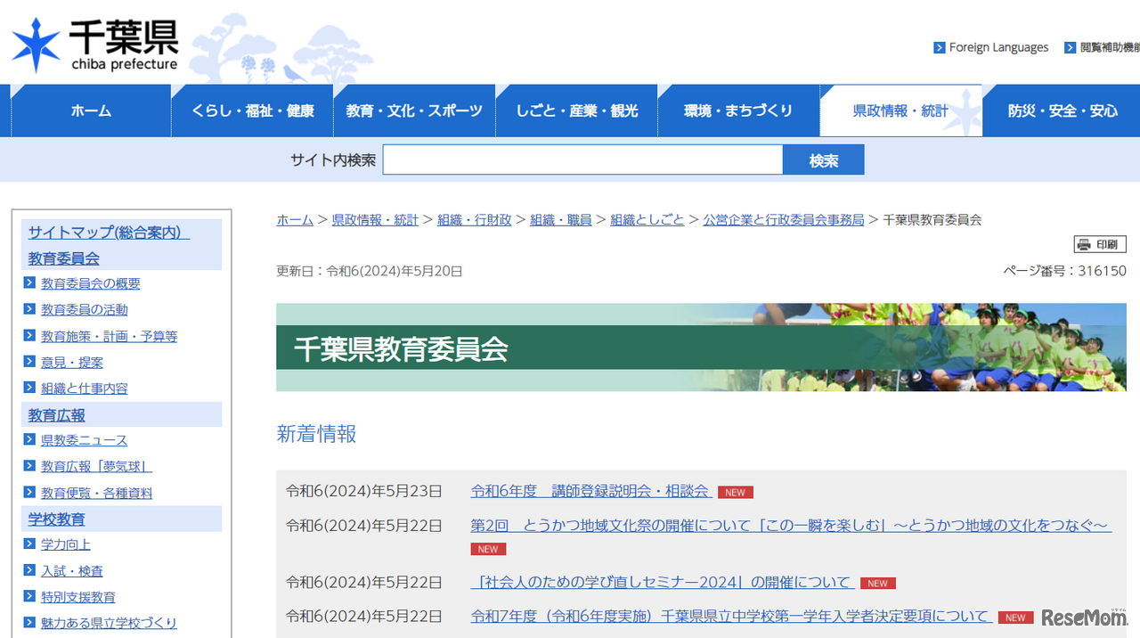Click the Chiba Prefecture logo
The image size is (1140, 638).
(x=94, y=45)
